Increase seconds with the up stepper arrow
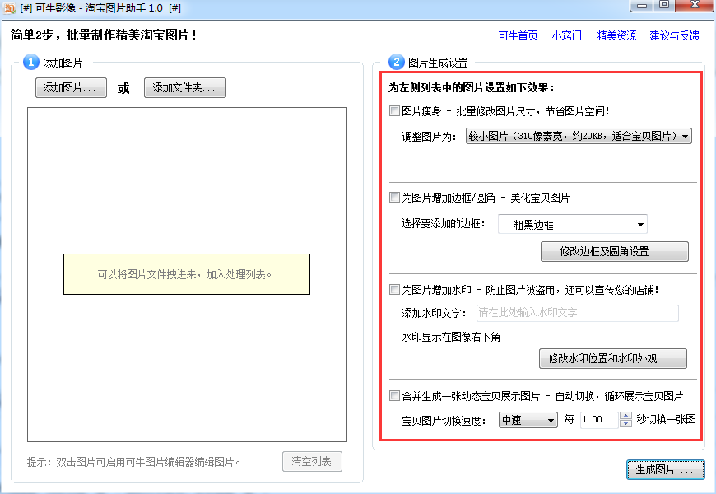Image resolution: width=716 pixels, height=494 pixels. coord(626,416)
